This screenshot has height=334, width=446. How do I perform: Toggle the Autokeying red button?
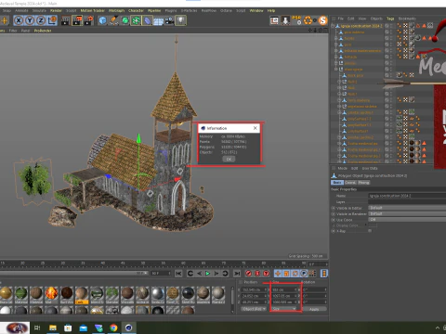coord(257,274)
